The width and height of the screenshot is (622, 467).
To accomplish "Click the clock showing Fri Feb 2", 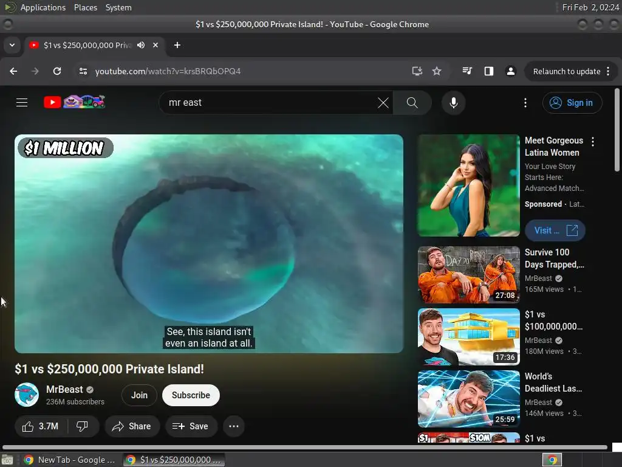I will [x=590, y=7].
